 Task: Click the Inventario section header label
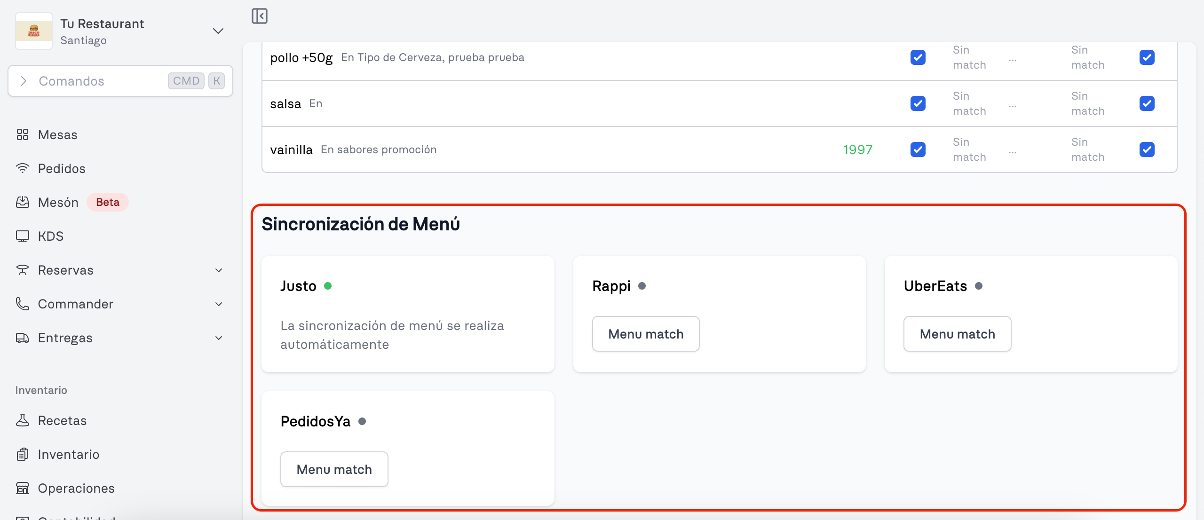(x=41, y=390)
